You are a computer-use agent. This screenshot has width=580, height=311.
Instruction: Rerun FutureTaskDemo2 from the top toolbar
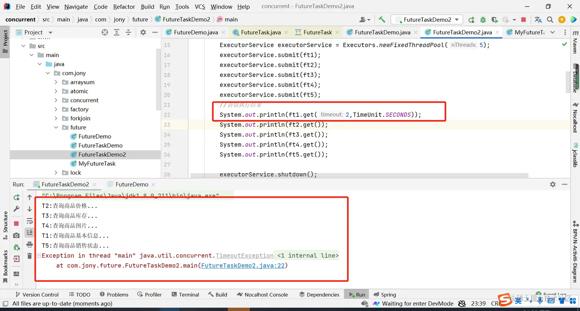click(x=471, y=20)
